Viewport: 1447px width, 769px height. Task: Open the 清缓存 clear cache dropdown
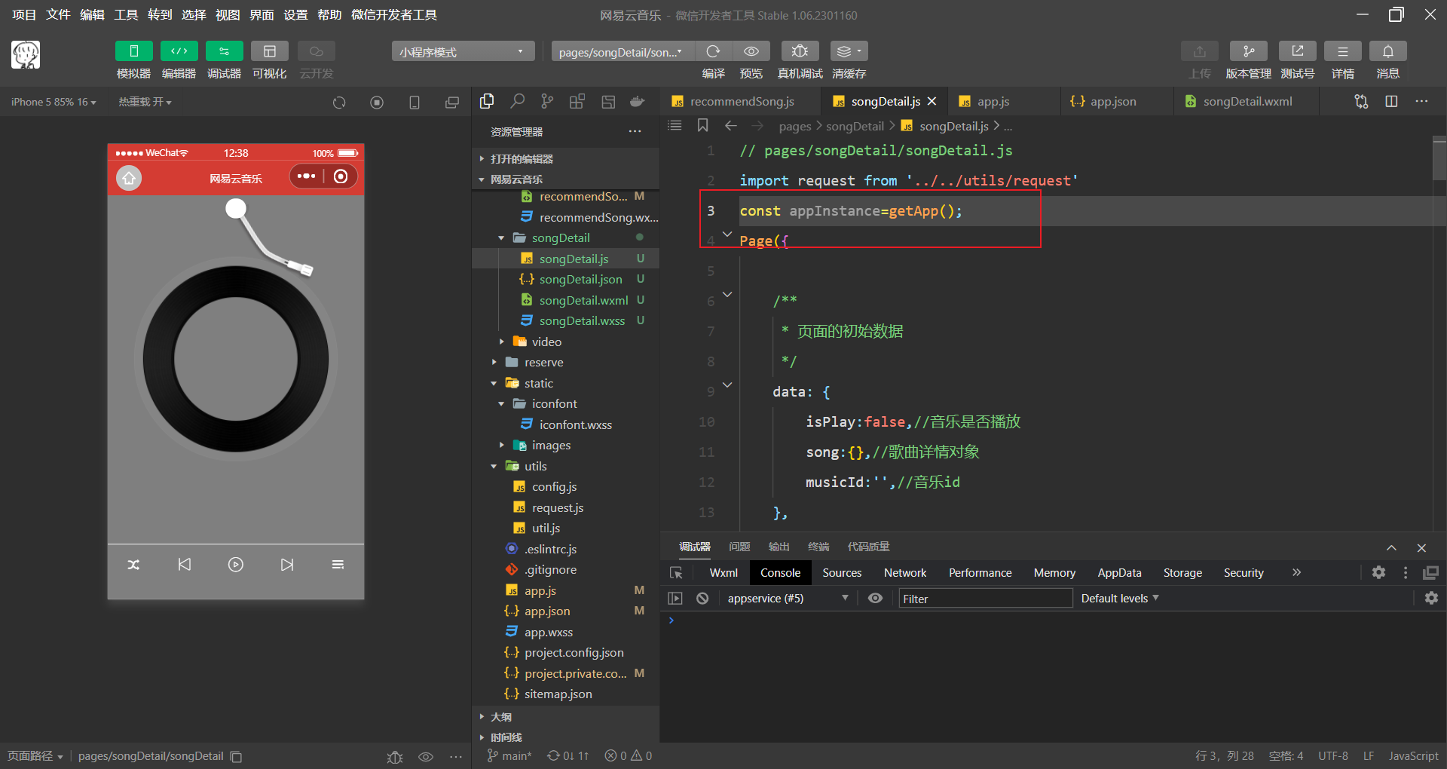tap(849, 51)
